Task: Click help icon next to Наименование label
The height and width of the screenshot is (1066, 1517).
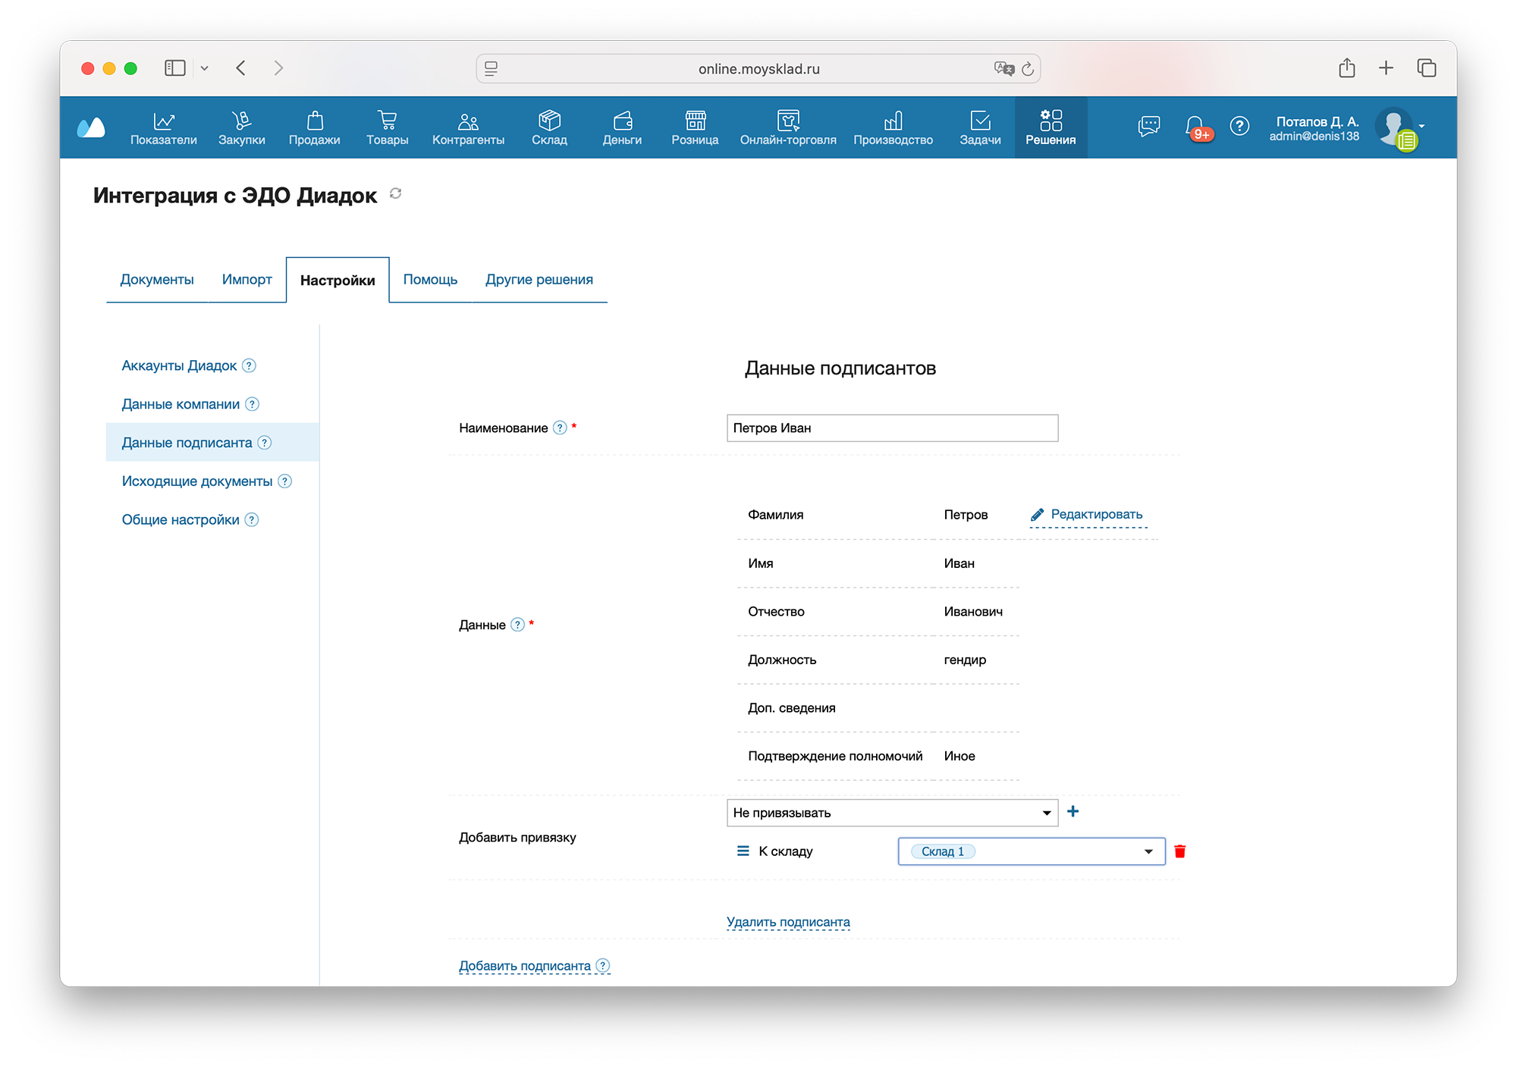Action: click(560, 428)
